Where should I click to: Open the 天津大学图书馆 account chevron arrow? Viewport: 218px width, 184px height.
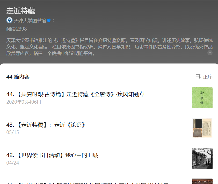pyautogui.click(x=54, y=20)
